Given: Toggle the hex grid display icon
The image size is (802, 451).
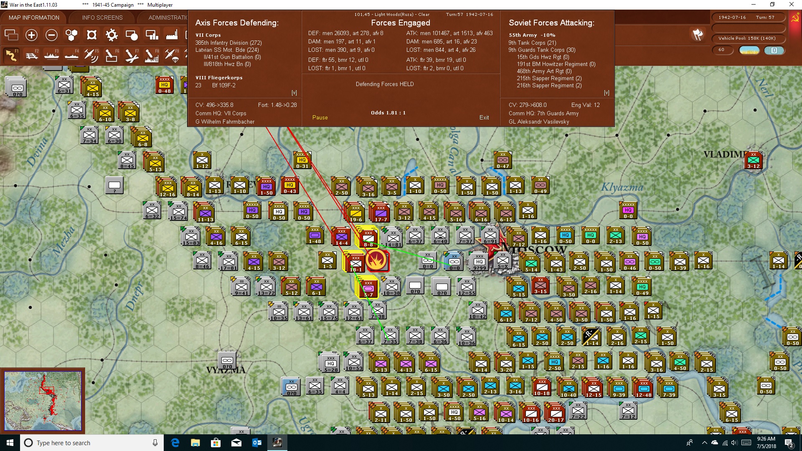Looking at the screenshot, I should click(71, 35).
